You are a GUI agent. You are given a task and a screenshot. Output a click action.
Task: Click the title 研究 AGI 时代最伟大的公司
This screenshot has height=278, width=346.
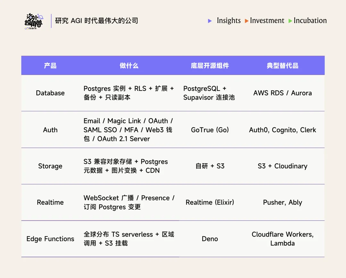[96, 21]
